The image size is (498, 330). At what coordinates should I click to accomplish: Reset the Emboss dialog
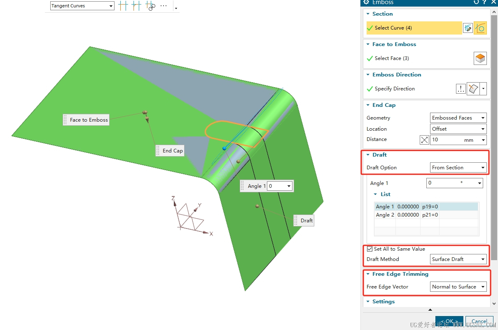tap(476, 2)
